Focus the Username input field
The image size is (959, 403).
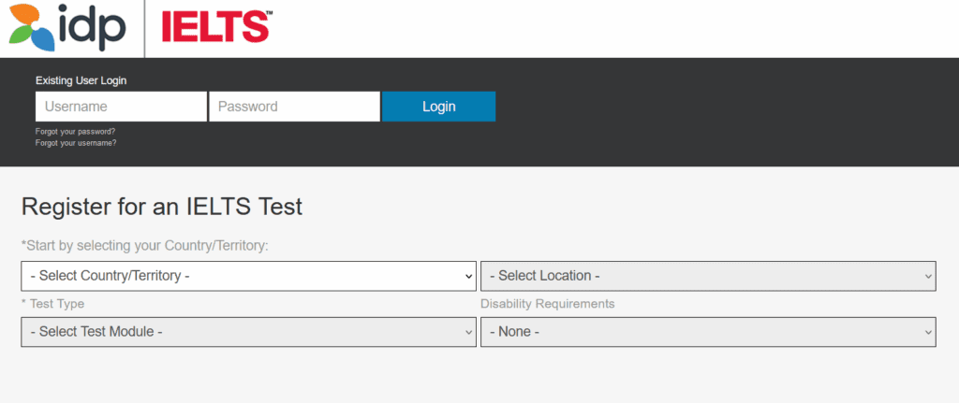click(121, 107)
